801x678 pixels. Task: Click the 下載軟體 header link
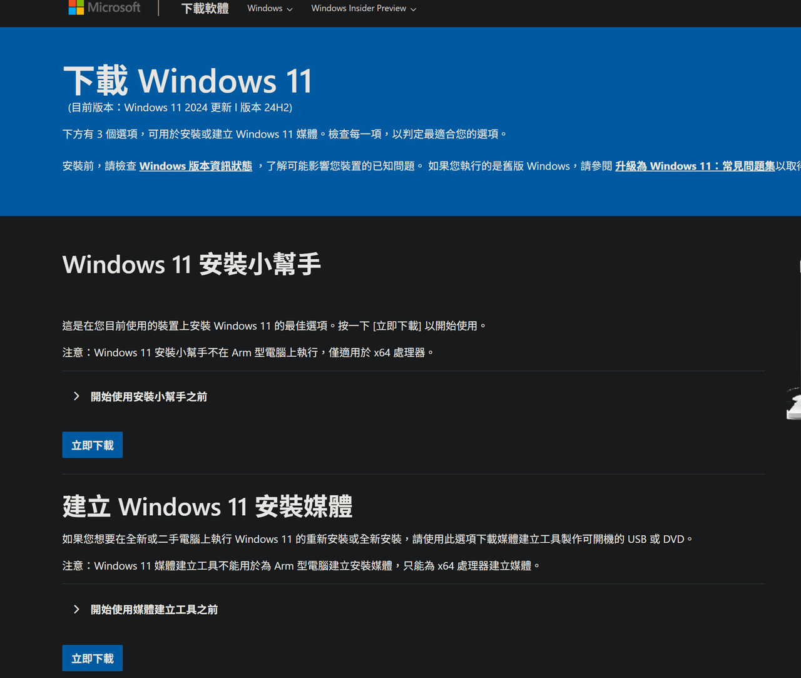click(205, 8)
